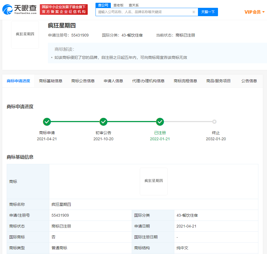
Task: Open the 申请人信息 tab
Action: [x=113, y=81]
